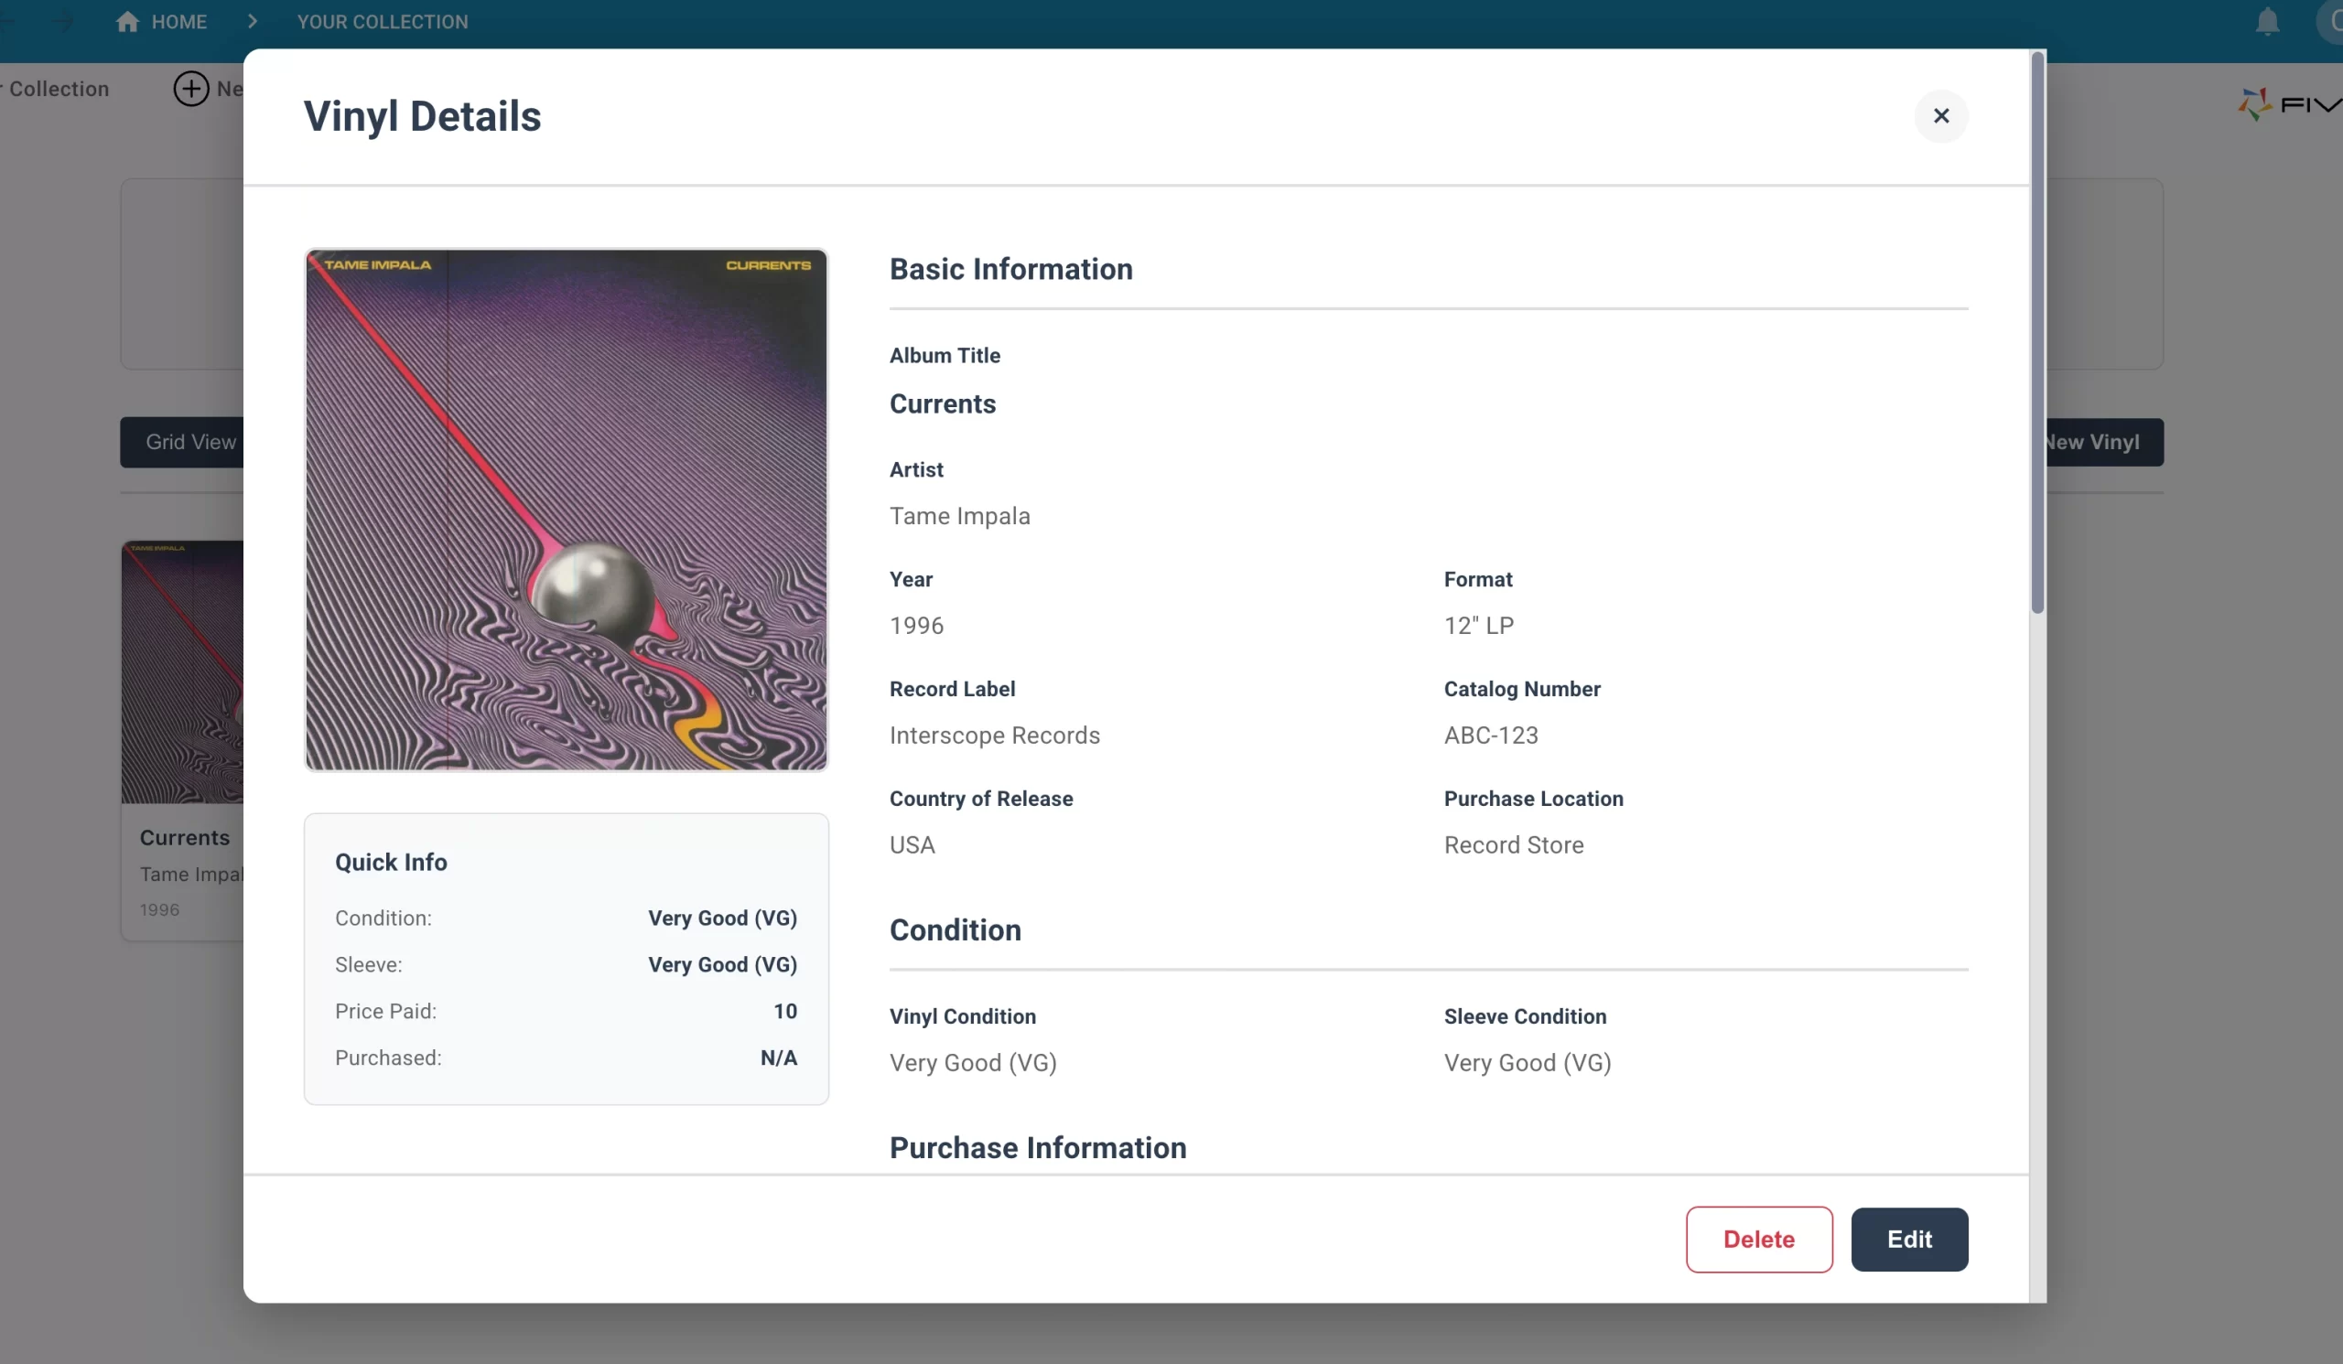Click the forward arrow in top bar
Viewport: 2343px width, 1364px height.
point(63,21)
